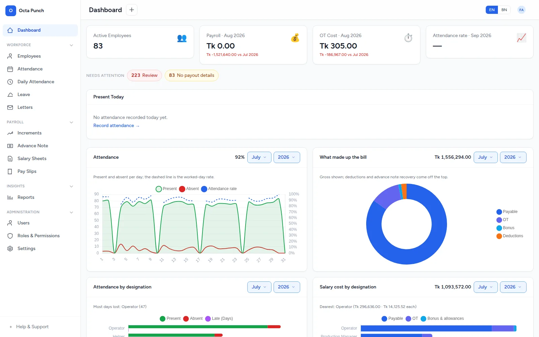Click the Attendance calendar icon

pos(10,69)
